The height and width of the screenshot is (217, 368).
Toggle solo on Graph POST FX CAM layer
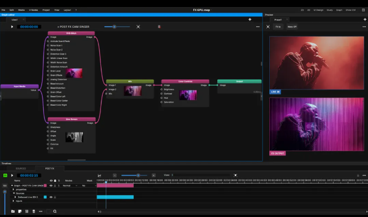(x=59, y=185)
